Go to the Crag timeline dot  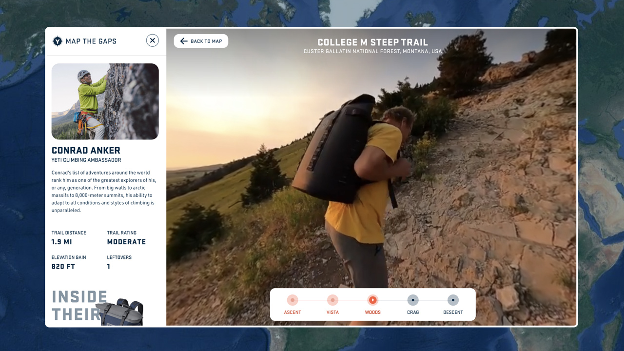(413, 300)
